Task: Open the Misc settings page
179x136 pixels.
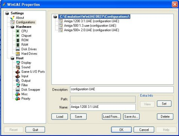Action: pyautogui.click(x=24, y=94)
